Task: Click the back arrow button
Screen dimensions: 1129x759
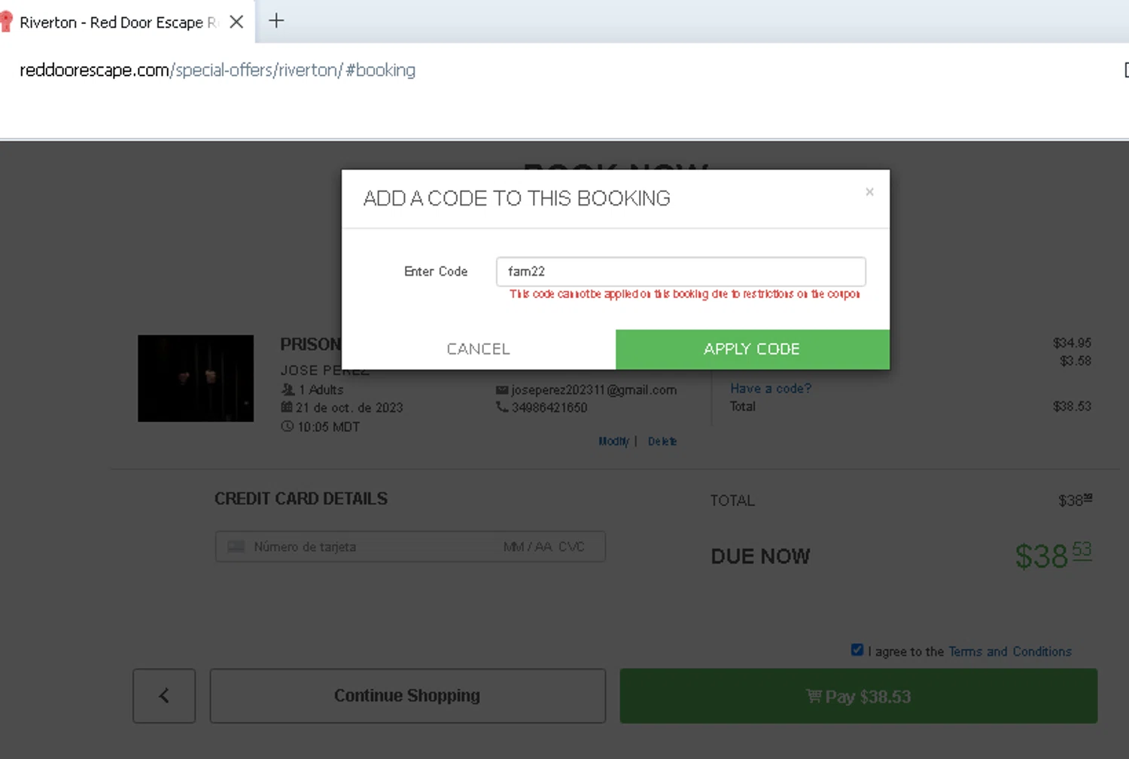Action: coord(164,696)
